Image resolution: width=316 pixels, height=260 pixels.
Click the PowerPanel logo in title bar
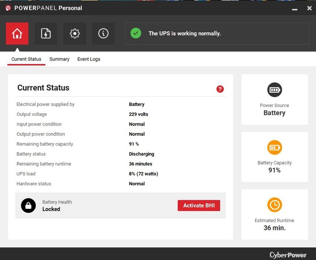[8, 8]
